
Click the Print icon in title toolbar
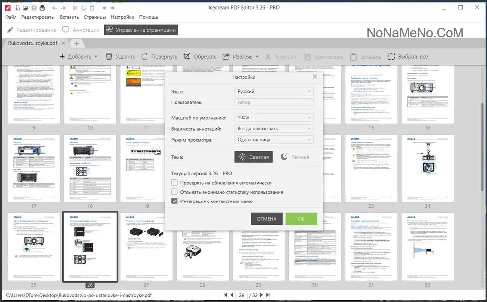tap(43, 8)
